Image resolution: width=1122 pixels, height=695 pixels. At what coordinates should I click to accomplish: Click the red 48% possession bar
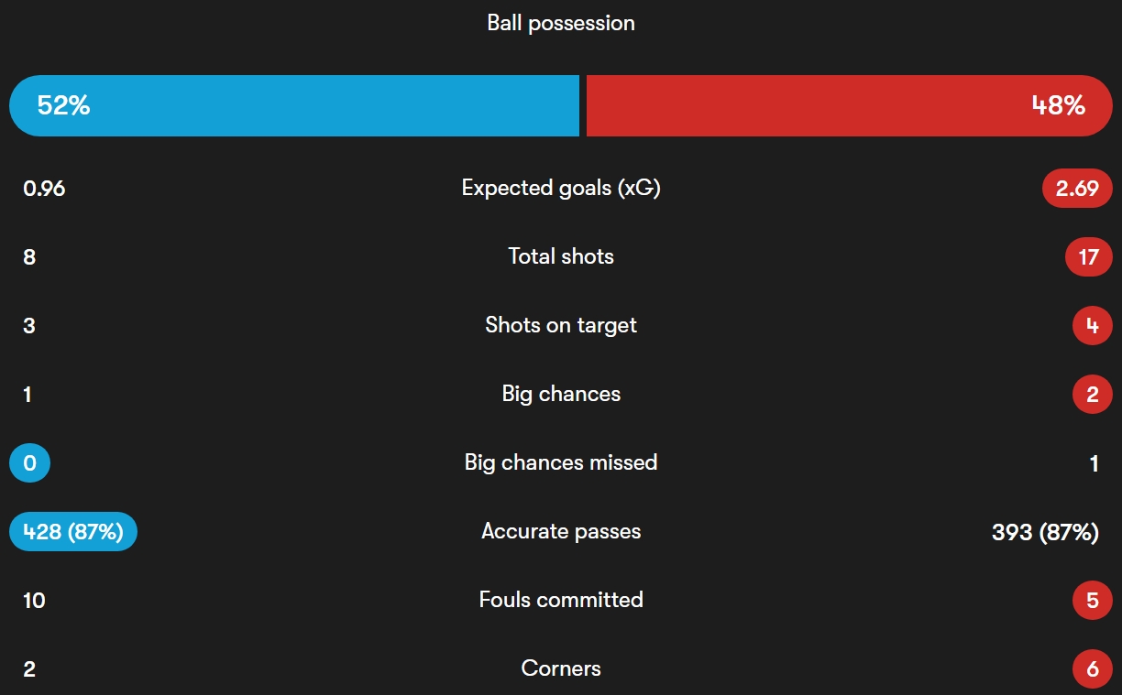850,105
